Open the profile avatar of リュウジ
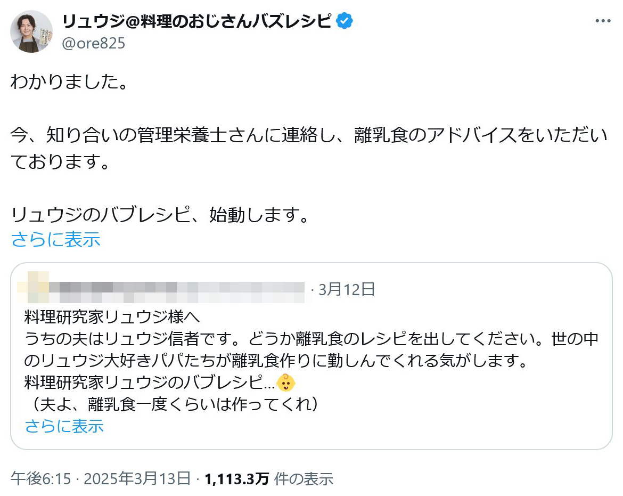 31,31
